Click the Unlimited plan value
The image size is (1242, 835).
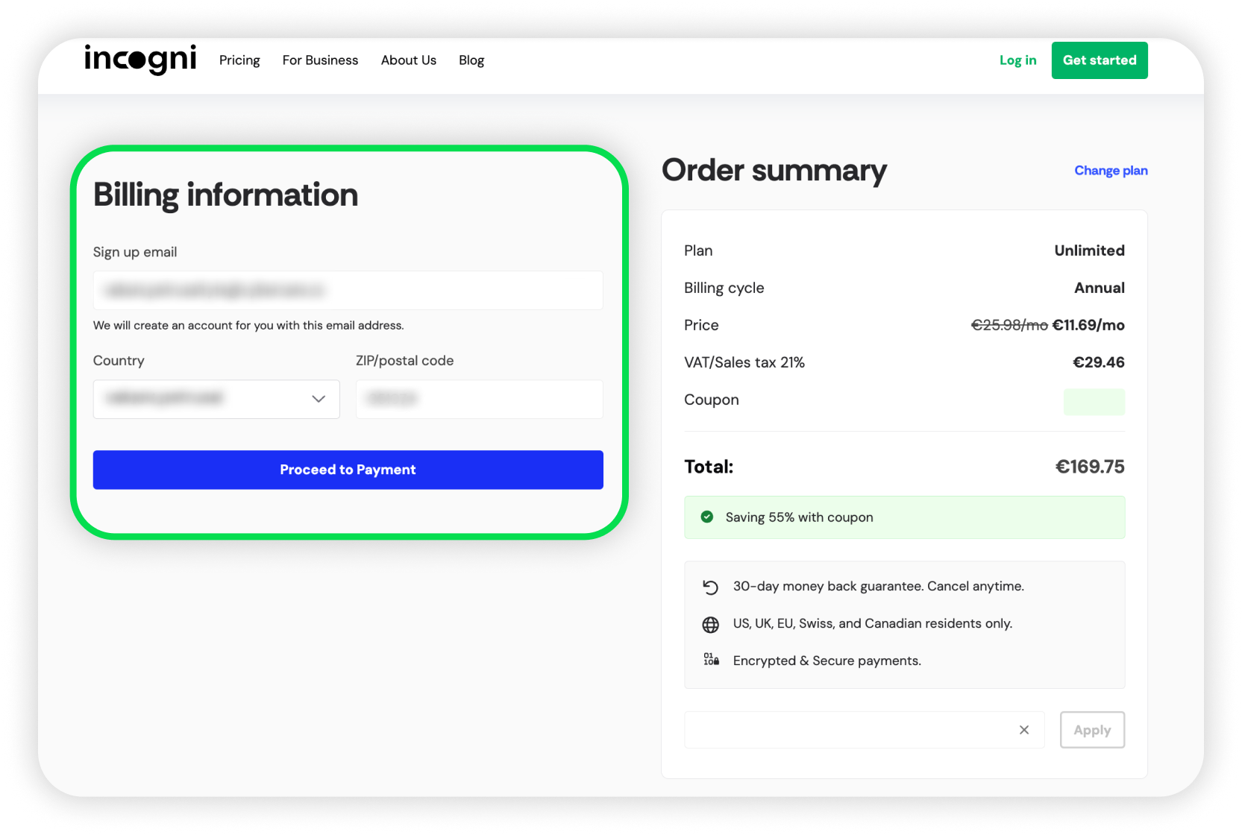tap(1089, 250)
